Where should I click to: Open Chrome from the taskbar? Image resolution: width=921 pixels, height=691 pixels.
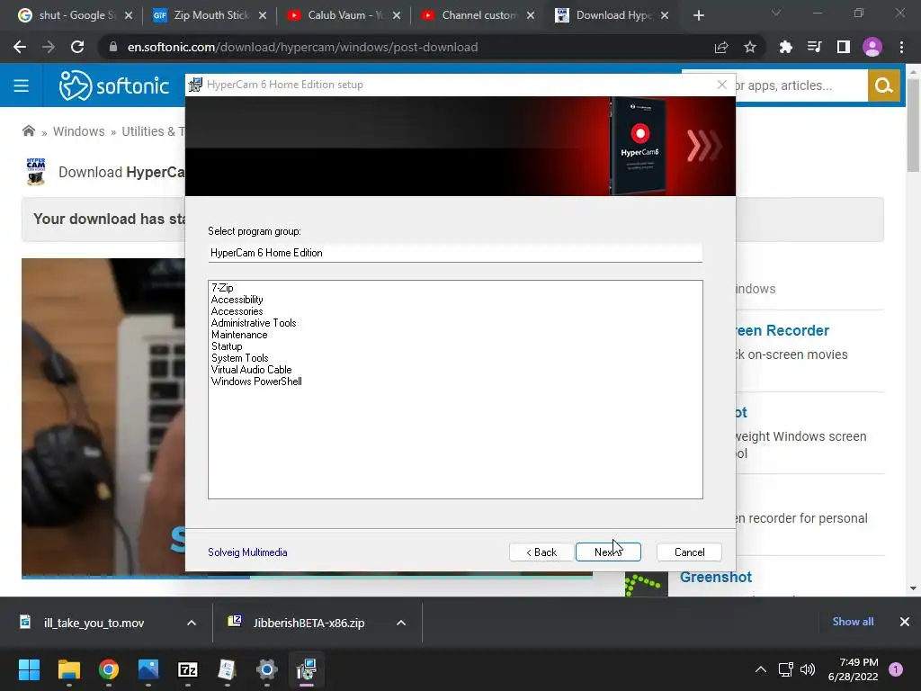tap(109, 669)
